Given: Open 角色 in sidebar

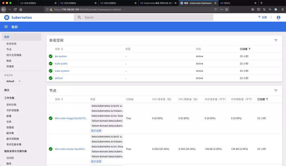Looking at the screenshot, I should pos(9,61).
